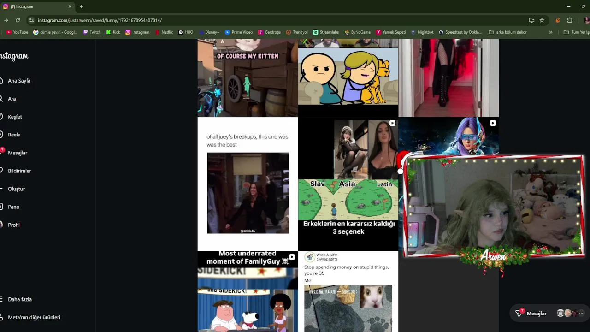This screenshot has height=332, width=590.
Task: Click the site info icon in address bar
Action: 31,20
